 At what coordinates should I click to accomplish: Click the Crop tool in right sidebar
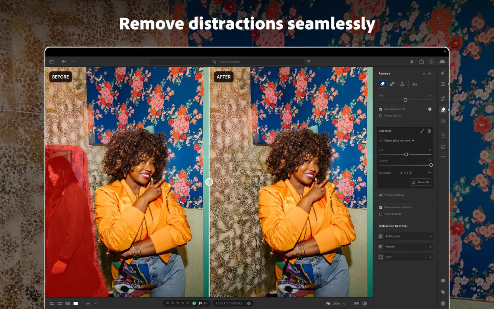click(443, 98)
